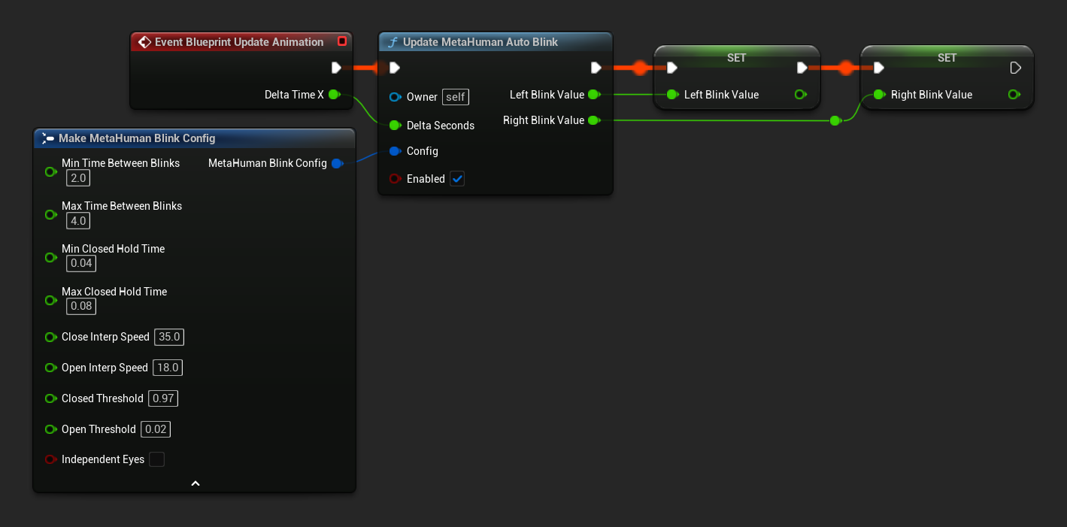The image size is (1067, 527).
Task: Enable the Independent Eyes checkbox
Action: pos(156,459)
